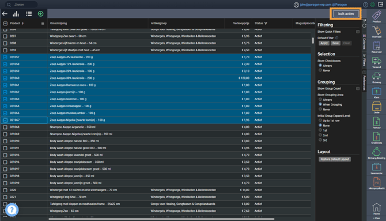Select Up to 1st row expand level
This screenshot has height=221, width=386.
320,120
